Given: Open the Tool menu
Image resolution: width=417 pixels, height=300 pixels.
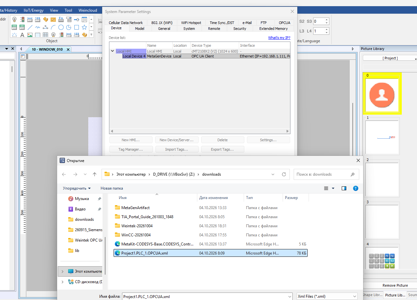Looking at the screenshot, I should coord(68,10).
